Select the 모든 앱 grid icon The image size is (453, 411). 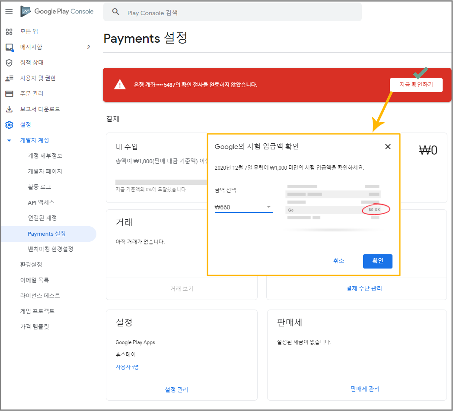(10, 32)
